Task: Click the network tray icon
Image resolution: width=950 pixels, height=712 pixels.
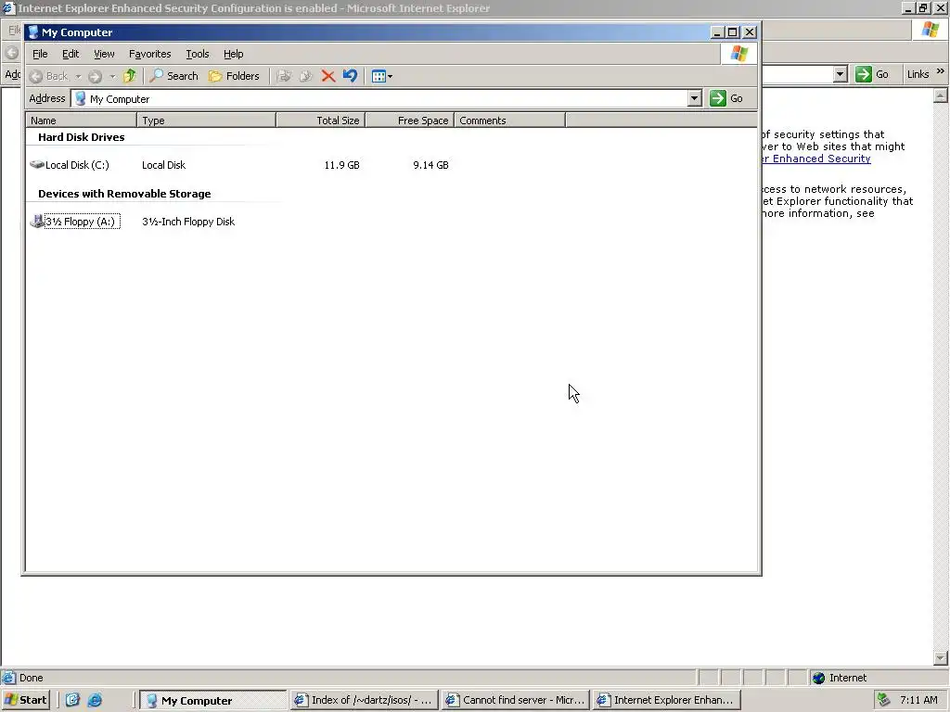Action: pos(883,700)
